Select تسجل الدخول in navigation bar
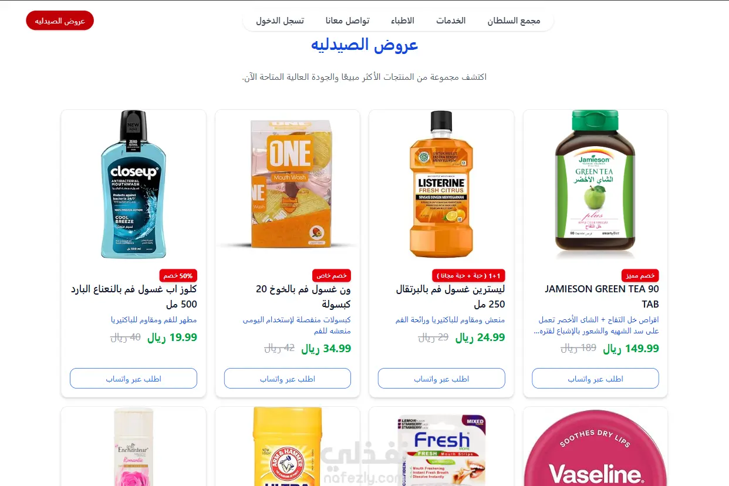The height and width of the screenshot is (486, 729). [x=280, y=21]
